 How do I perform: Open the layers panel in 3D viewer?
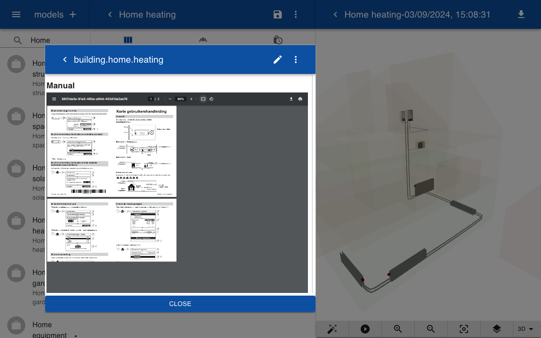(496, 329)
